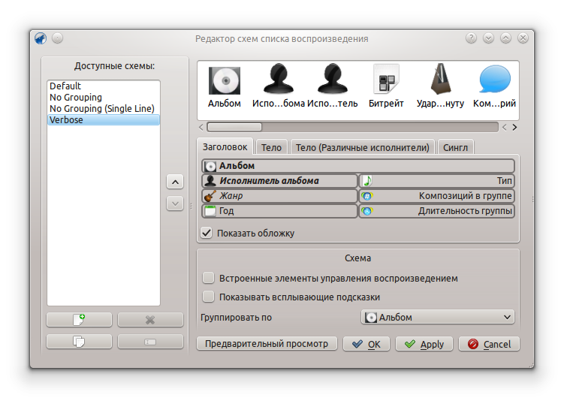Select the Исполнитель альбома layout element
564x398 pixels.
pos(279,181)
